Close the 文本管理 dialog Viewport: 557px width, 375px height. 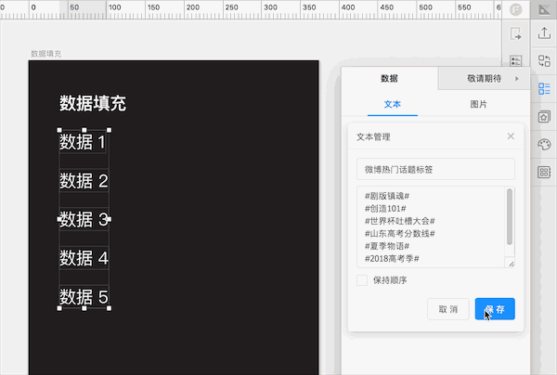coord(511,136)
